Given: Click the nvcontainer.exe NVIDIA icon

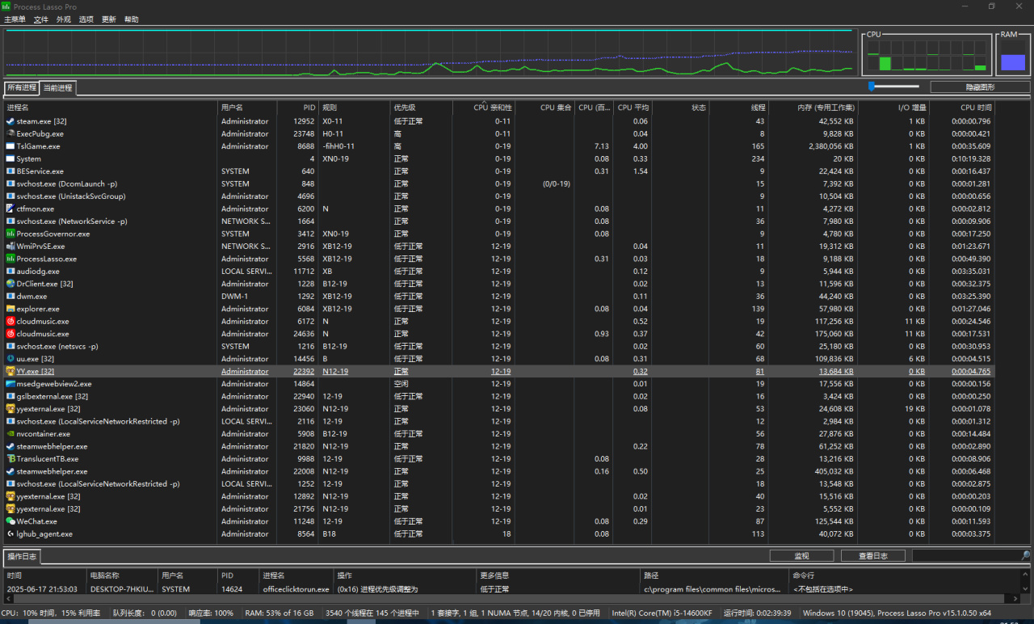Looking at the screenshot, I should click(11, 434).
